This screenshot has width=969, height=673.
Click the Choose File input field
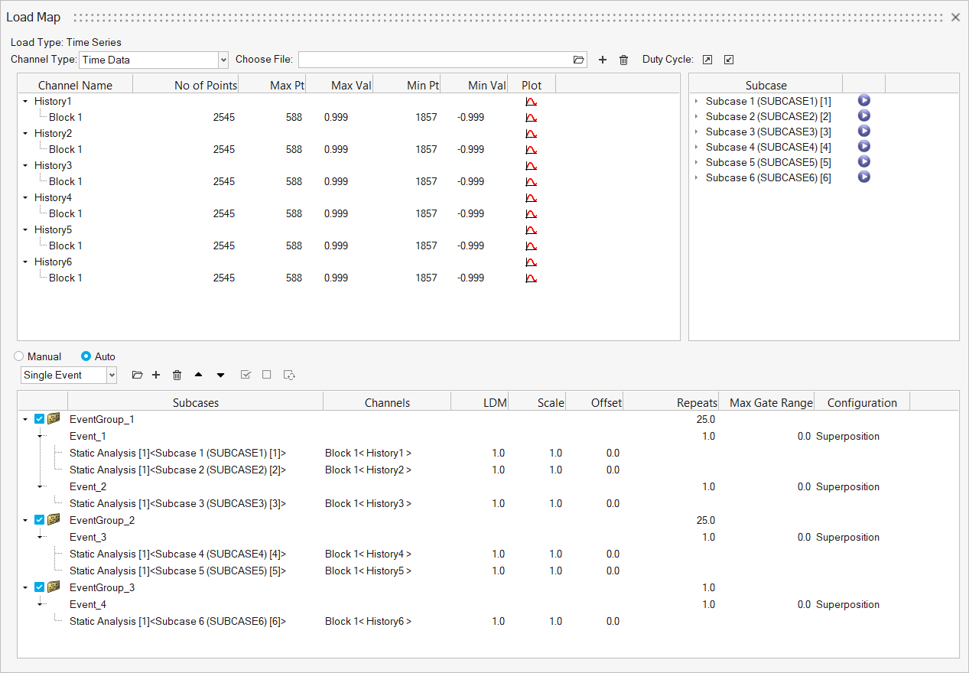(434, 60)
